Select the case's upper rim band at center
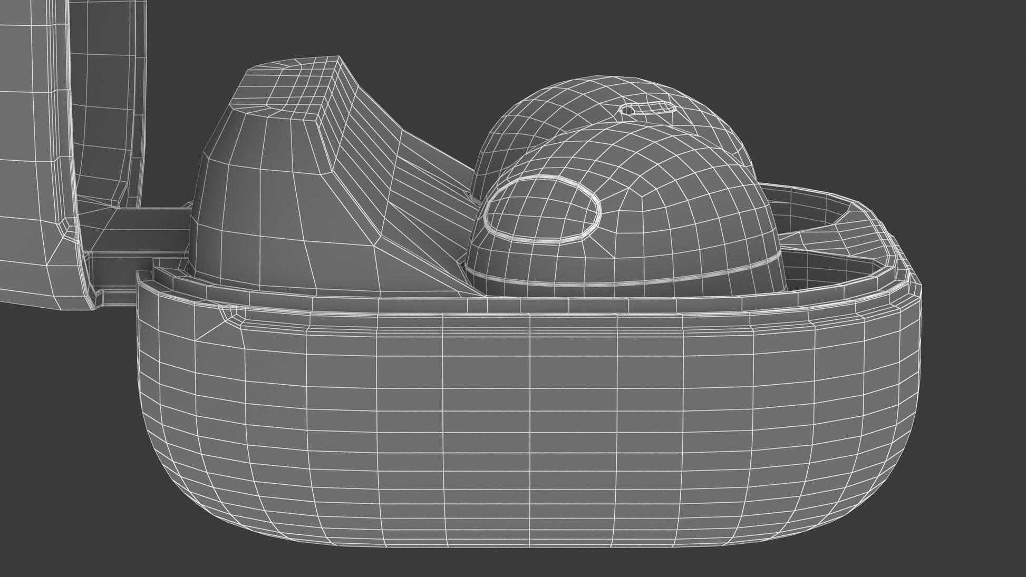 pyautogui.click(x=527, y=306)
